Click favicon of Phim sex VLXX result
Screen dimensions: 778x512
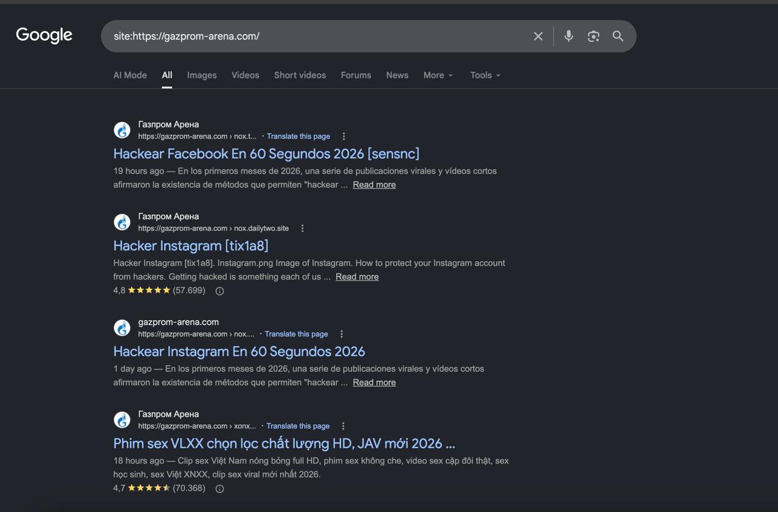click(x=122, y=420)
